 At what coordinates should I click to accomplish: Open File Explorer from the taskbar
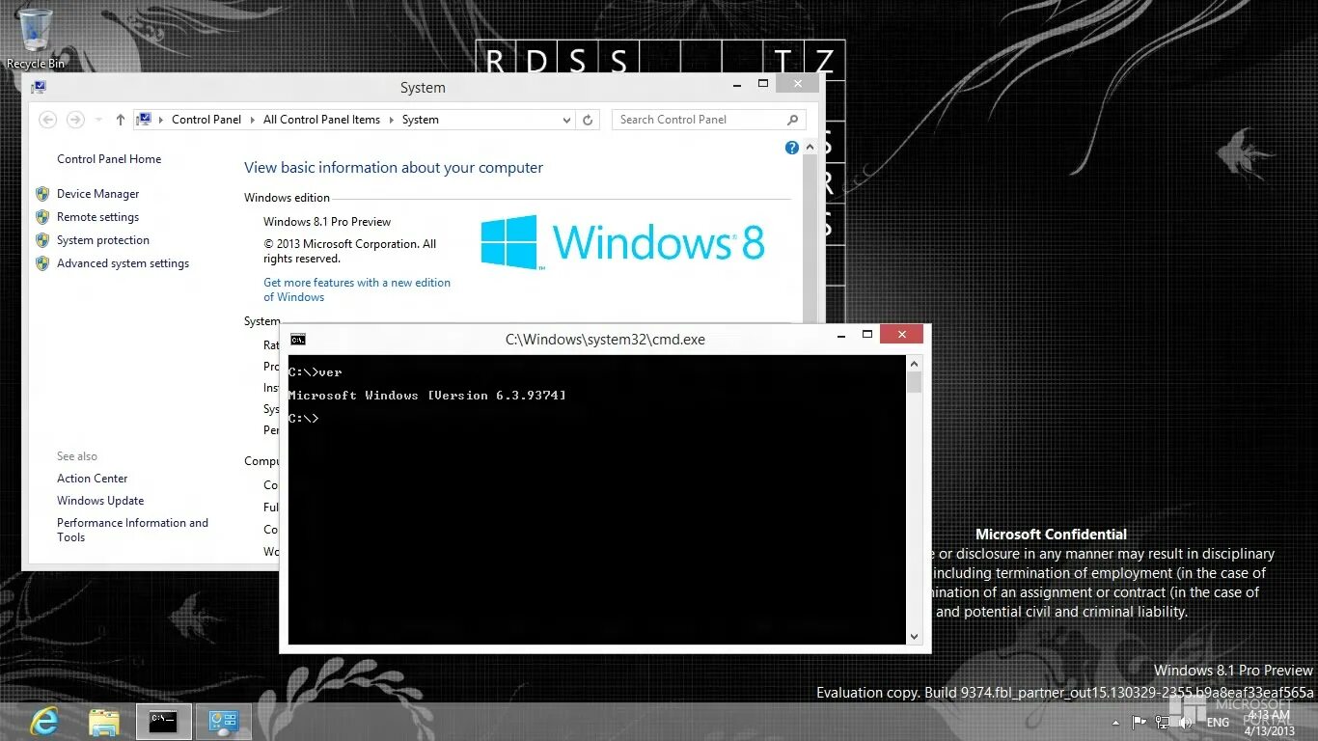tap(103, 722)
